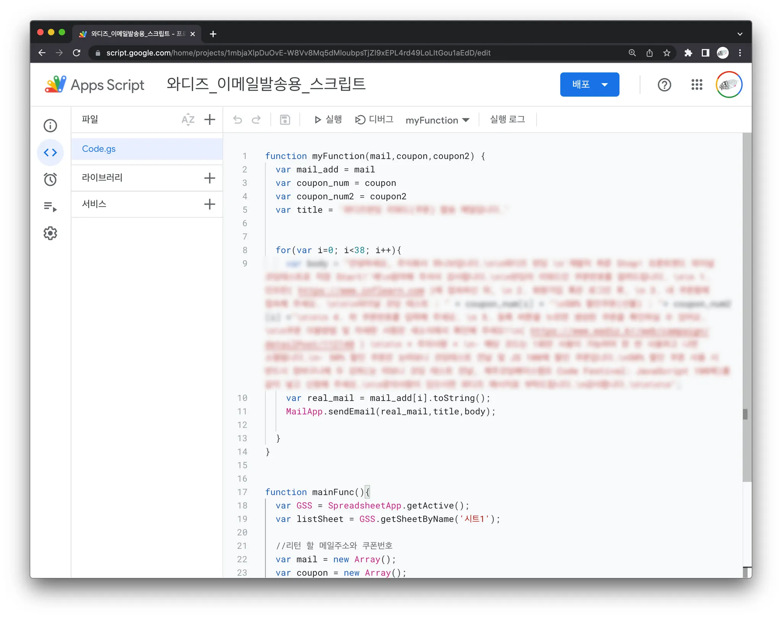Click the Undo arrow in editor toolbar
Screen dimensions: 782x618
click(x=238, y=120)
